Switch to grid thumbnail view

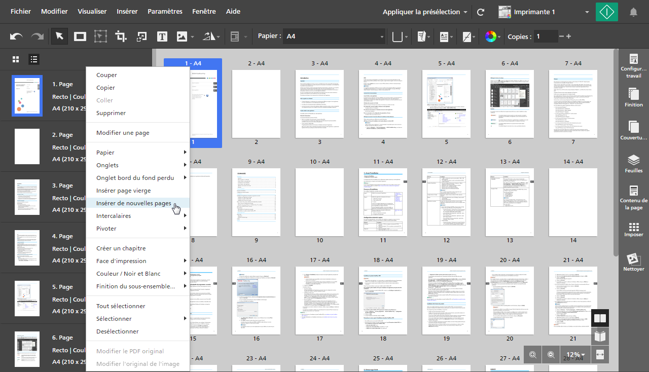pos(16,59)
